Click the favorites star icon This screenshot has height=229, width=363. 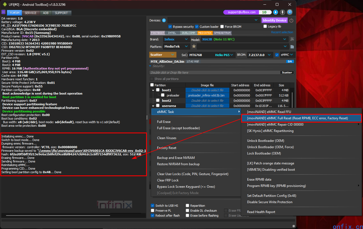pyautogui.click(x=194, y=46)
